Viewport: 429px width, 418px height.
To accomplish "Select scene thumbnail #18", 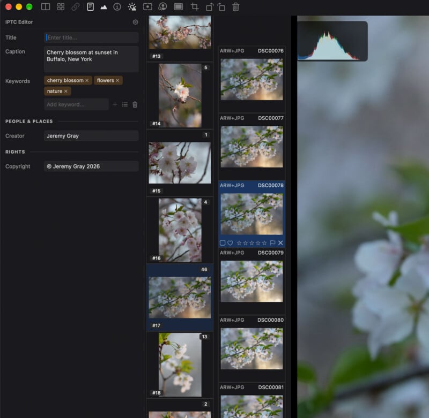I will tap(180, 365).
